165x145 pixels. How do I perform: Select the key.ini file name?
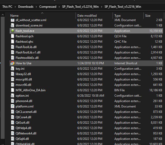coord(20,69)
